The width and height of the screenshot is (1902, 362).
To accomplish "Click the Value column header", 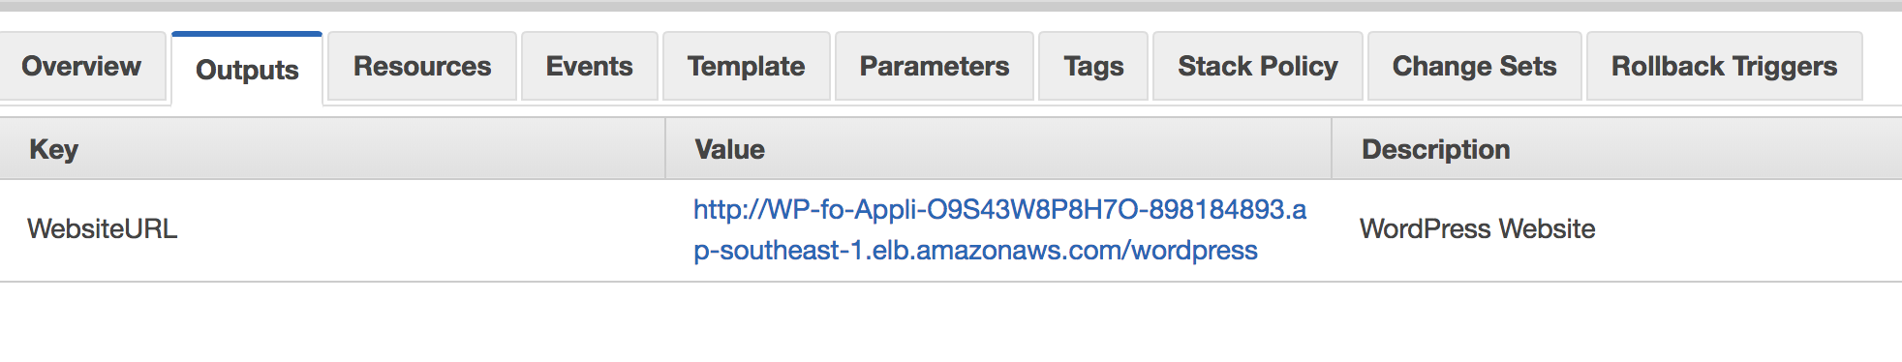I will coord(998,149).
